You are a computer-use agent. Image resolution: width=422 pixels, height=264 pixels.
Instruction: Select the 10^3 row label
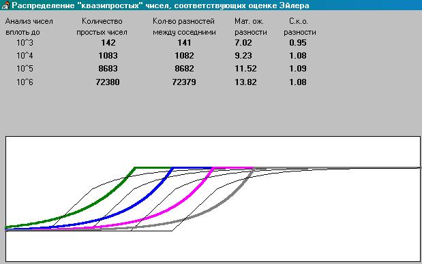click(25, 43)
